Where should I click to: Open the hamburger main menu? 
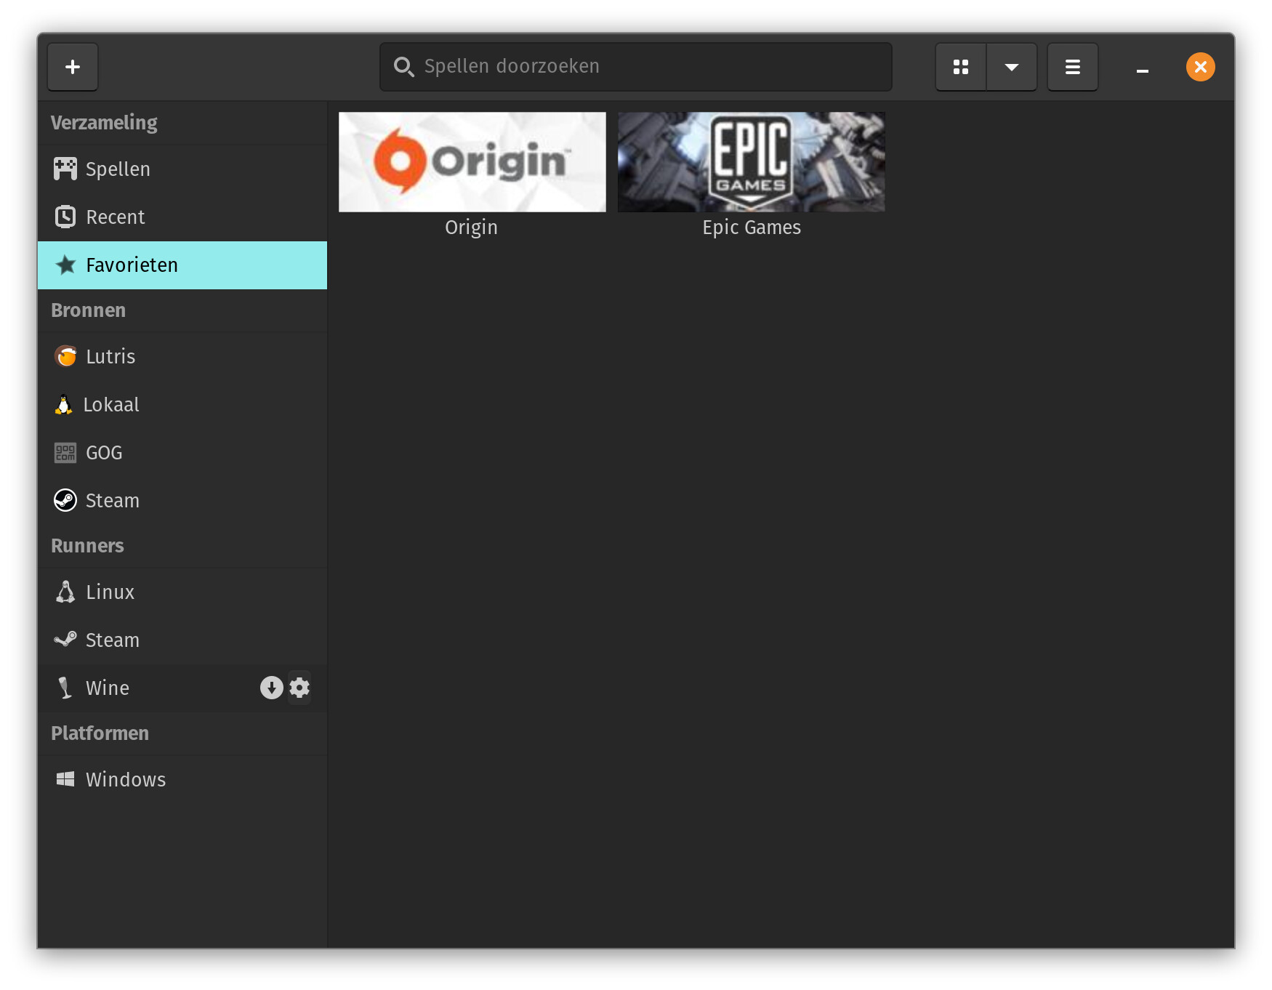(1073, 67)
